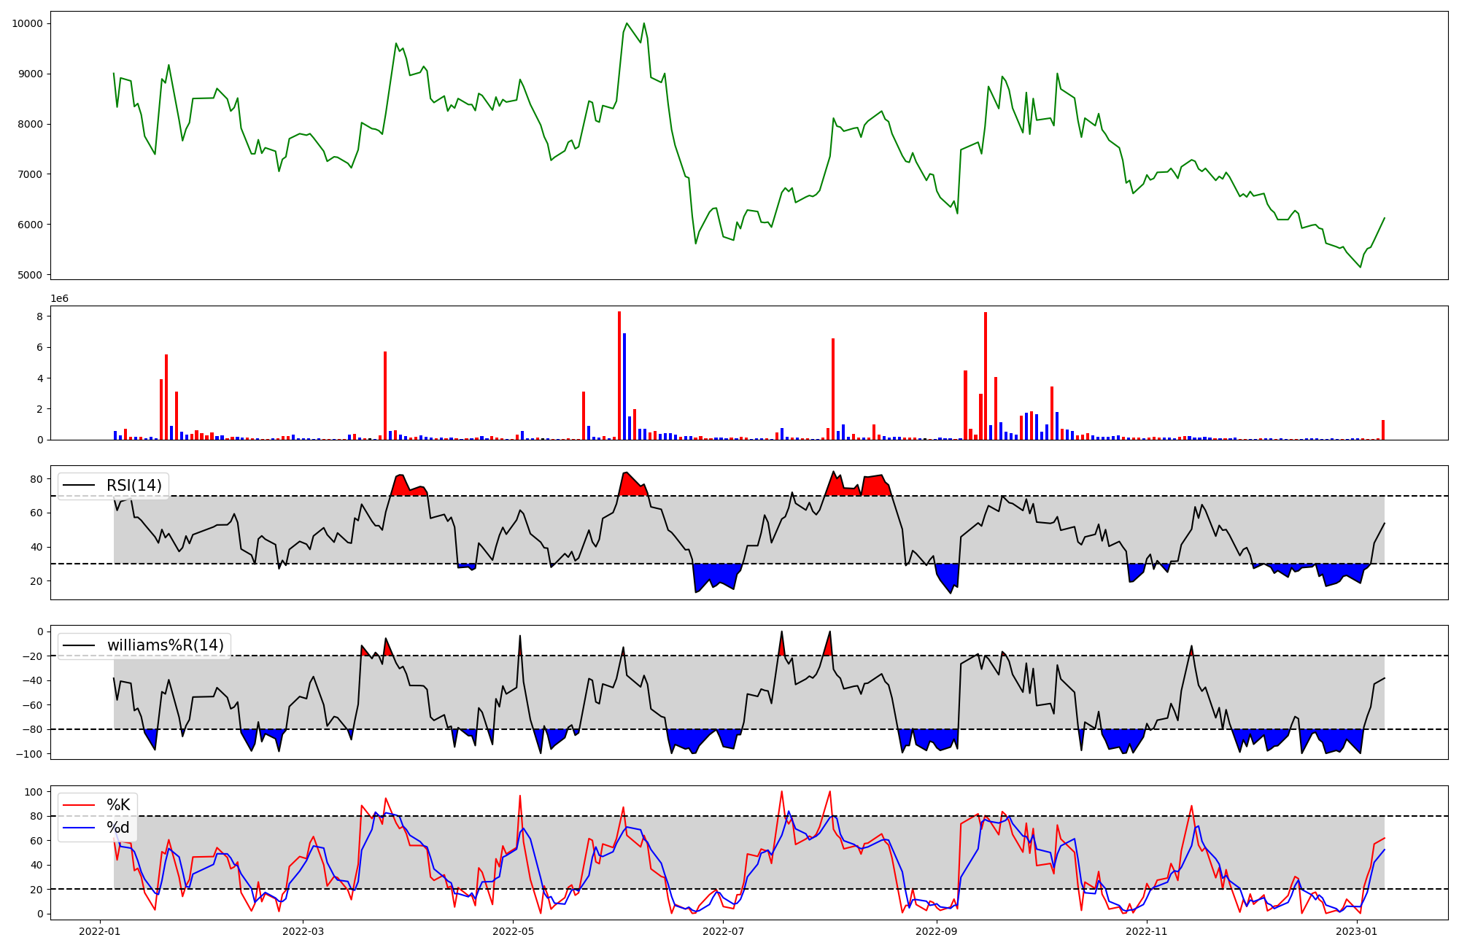Click the 5000 price axis tick label
1459x948 pixels.
(x=30, y=275)
